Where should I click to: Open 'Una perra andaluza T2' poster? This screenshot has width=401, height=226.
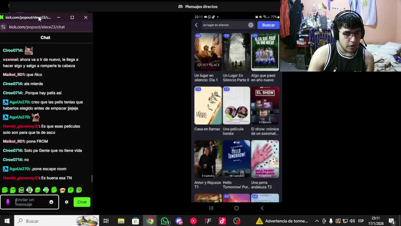[265, 159]
